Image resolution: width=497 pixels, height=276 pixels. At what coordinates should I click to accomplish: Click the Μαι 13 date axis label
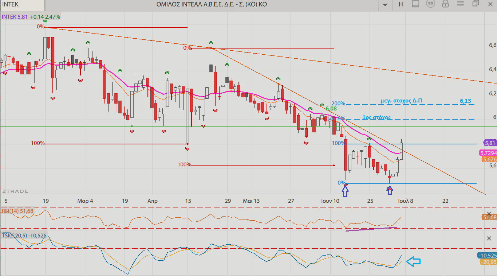click(x=251, y=201)
